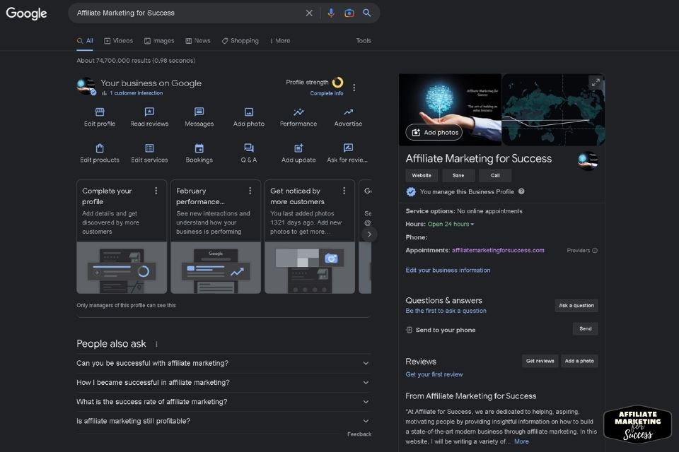Viewport: 679px width, 452px height.
Task: Open affiliatemarketingforsuccess.com appointments link
Action: 498,250
